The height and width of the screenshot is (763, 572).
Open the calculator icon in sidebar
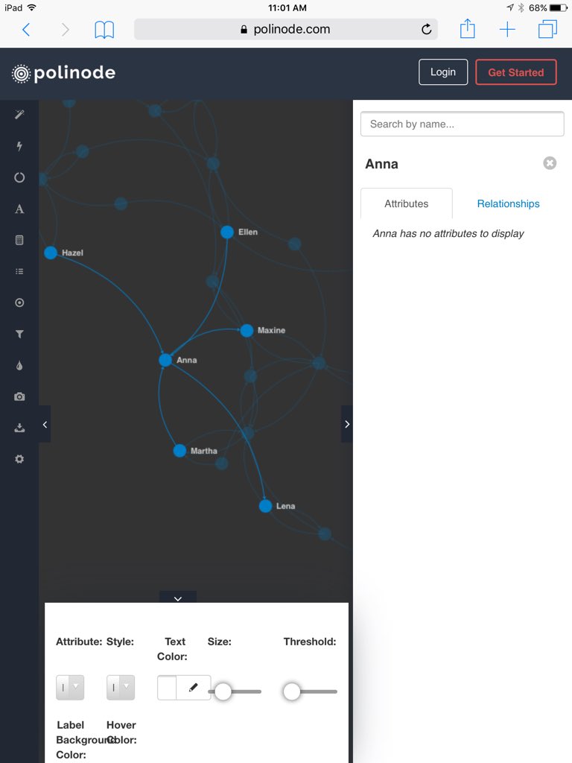19,240
